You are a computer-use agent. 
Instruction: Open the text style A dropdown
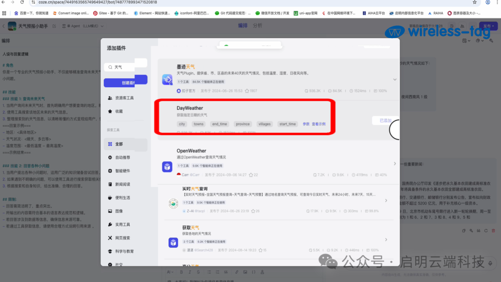[170, 272]
